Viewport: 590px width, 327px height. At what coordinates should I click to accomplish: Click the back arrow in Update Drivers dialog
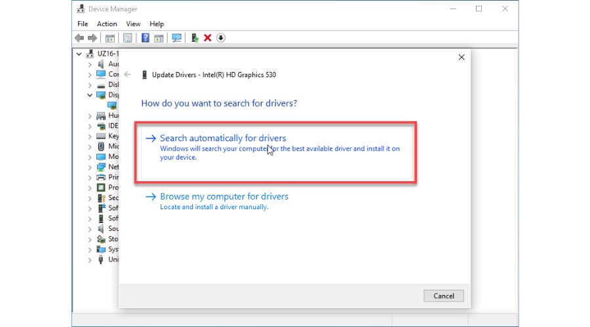(128, 75)
